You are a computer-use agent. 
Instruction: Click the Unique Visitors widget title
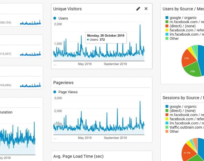pos(67,9)
